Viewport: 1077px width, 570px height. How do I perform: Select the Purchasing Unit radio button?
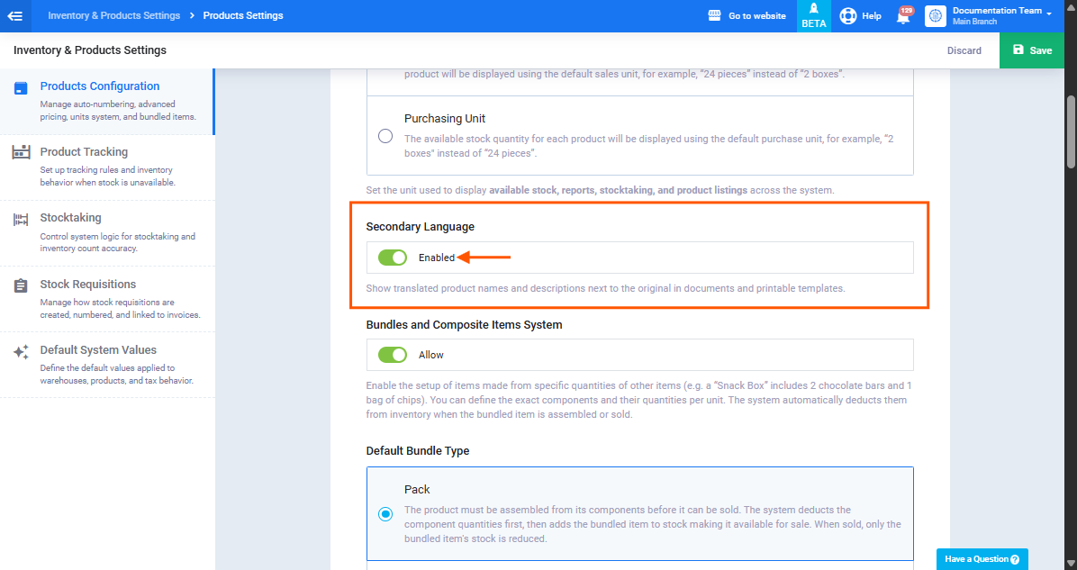tap(385, 136)
